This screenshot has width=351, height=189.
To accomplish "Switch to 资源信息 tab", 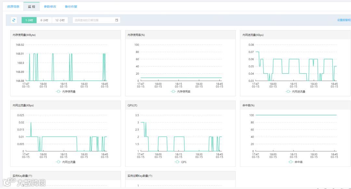I will [13, 6].
